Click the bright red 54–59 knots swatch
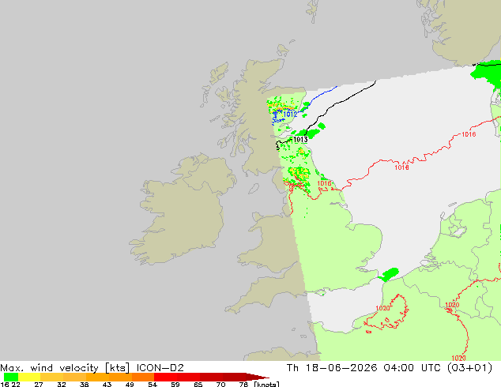 (166, 377)
